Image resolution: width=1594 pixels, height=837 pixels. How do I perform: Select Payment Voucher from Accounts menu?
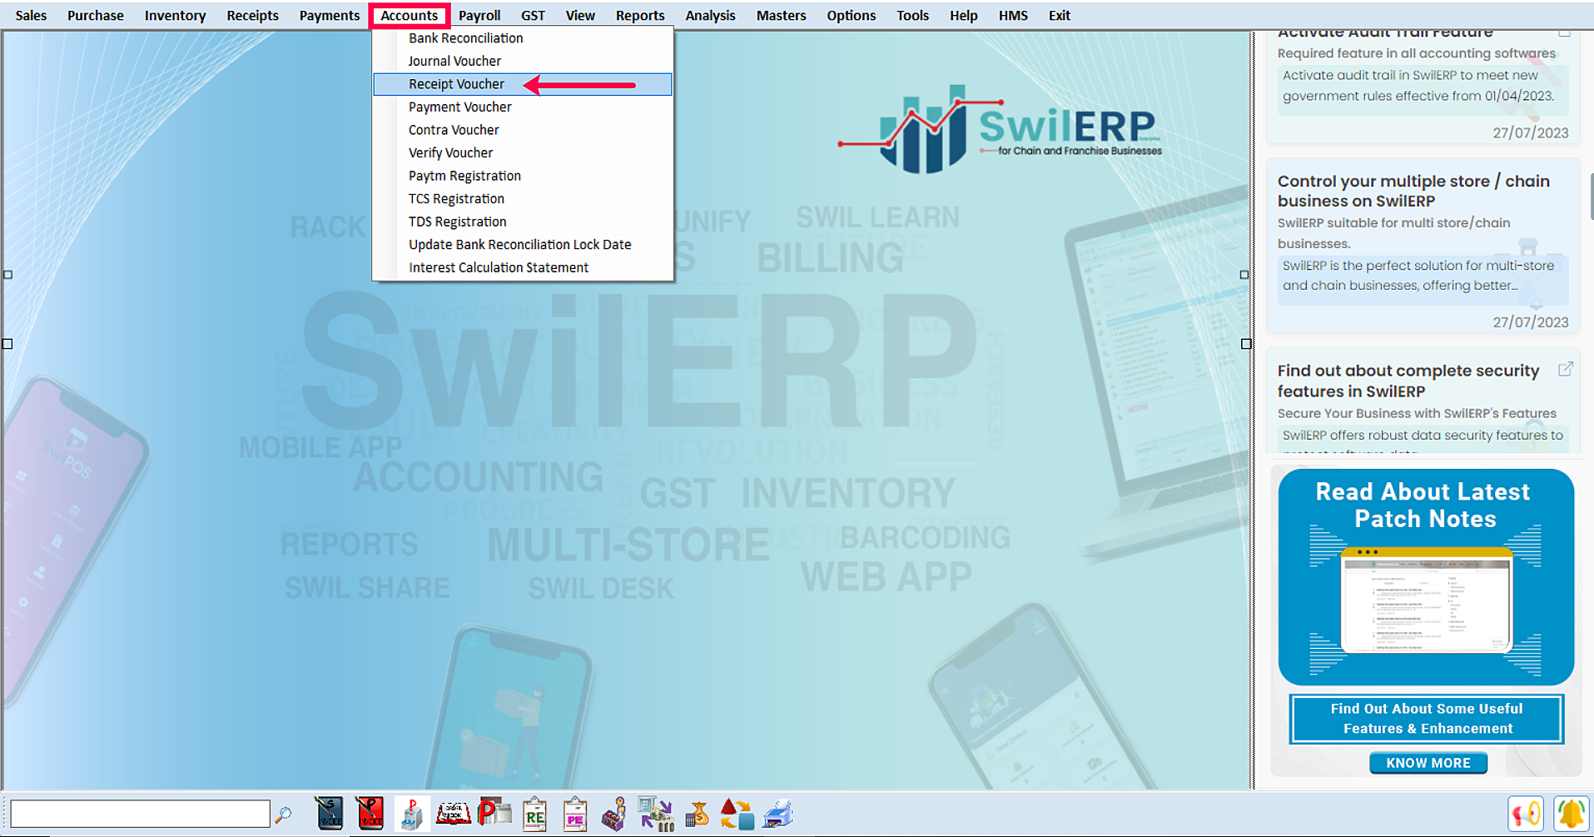tap(523, 107)
